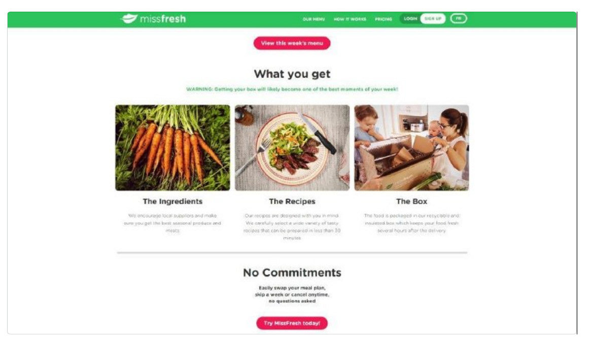Click the green WARNING tagline text
Screen dimensions: 590x343
coord(292,89)
